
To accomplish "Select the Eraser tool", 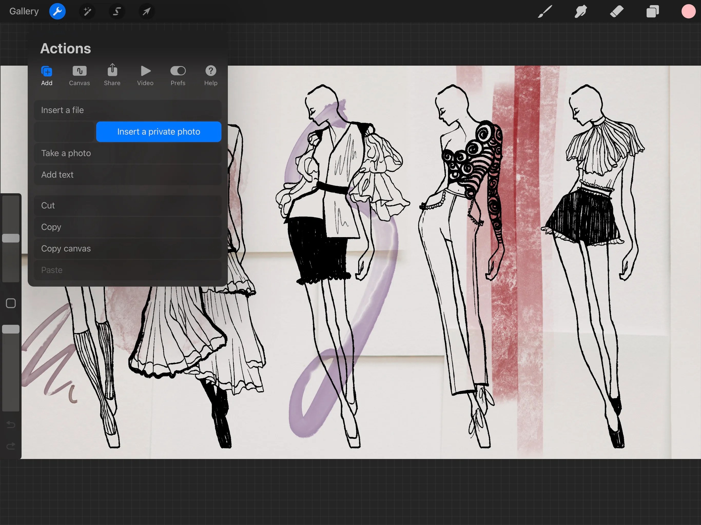I will (616, 11).
